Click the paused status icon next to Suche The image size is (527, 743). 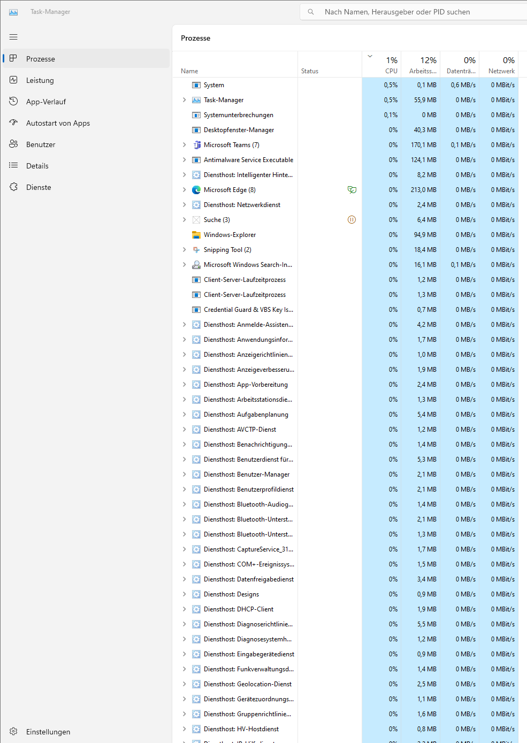click(x=352, y=219)
